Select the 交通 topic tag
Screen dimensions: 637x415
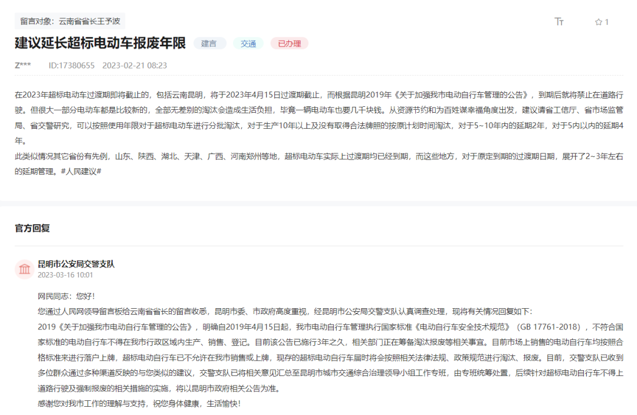pyautogui.click(x=248, y=43)
